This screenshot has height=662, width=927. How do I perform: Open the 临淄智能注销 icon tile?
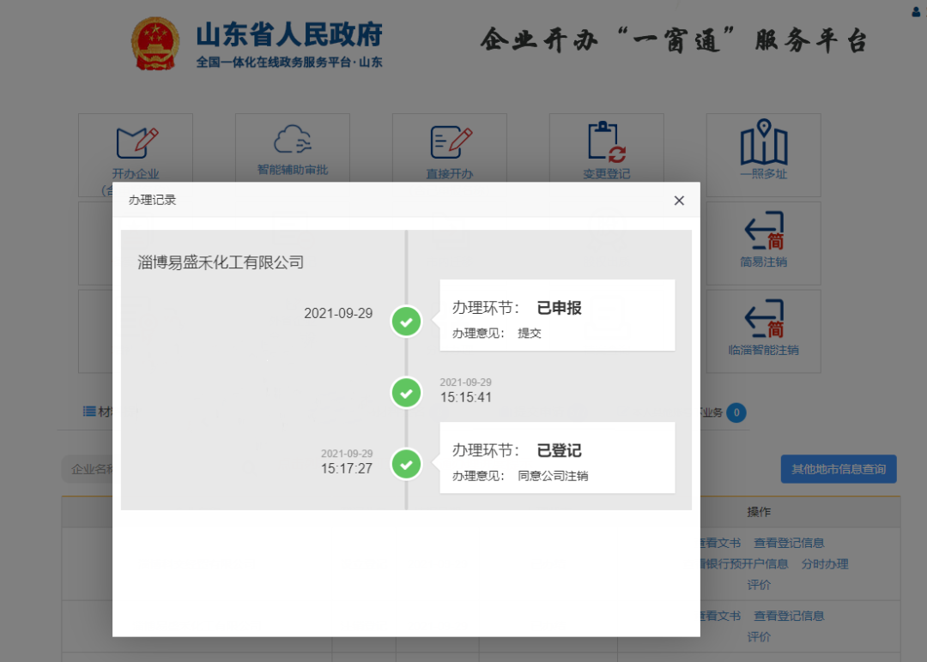(x=764, y=331)
